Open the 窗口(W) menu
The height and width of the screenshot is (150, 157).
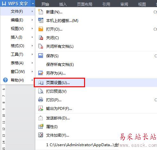click(x=18, y=71)
